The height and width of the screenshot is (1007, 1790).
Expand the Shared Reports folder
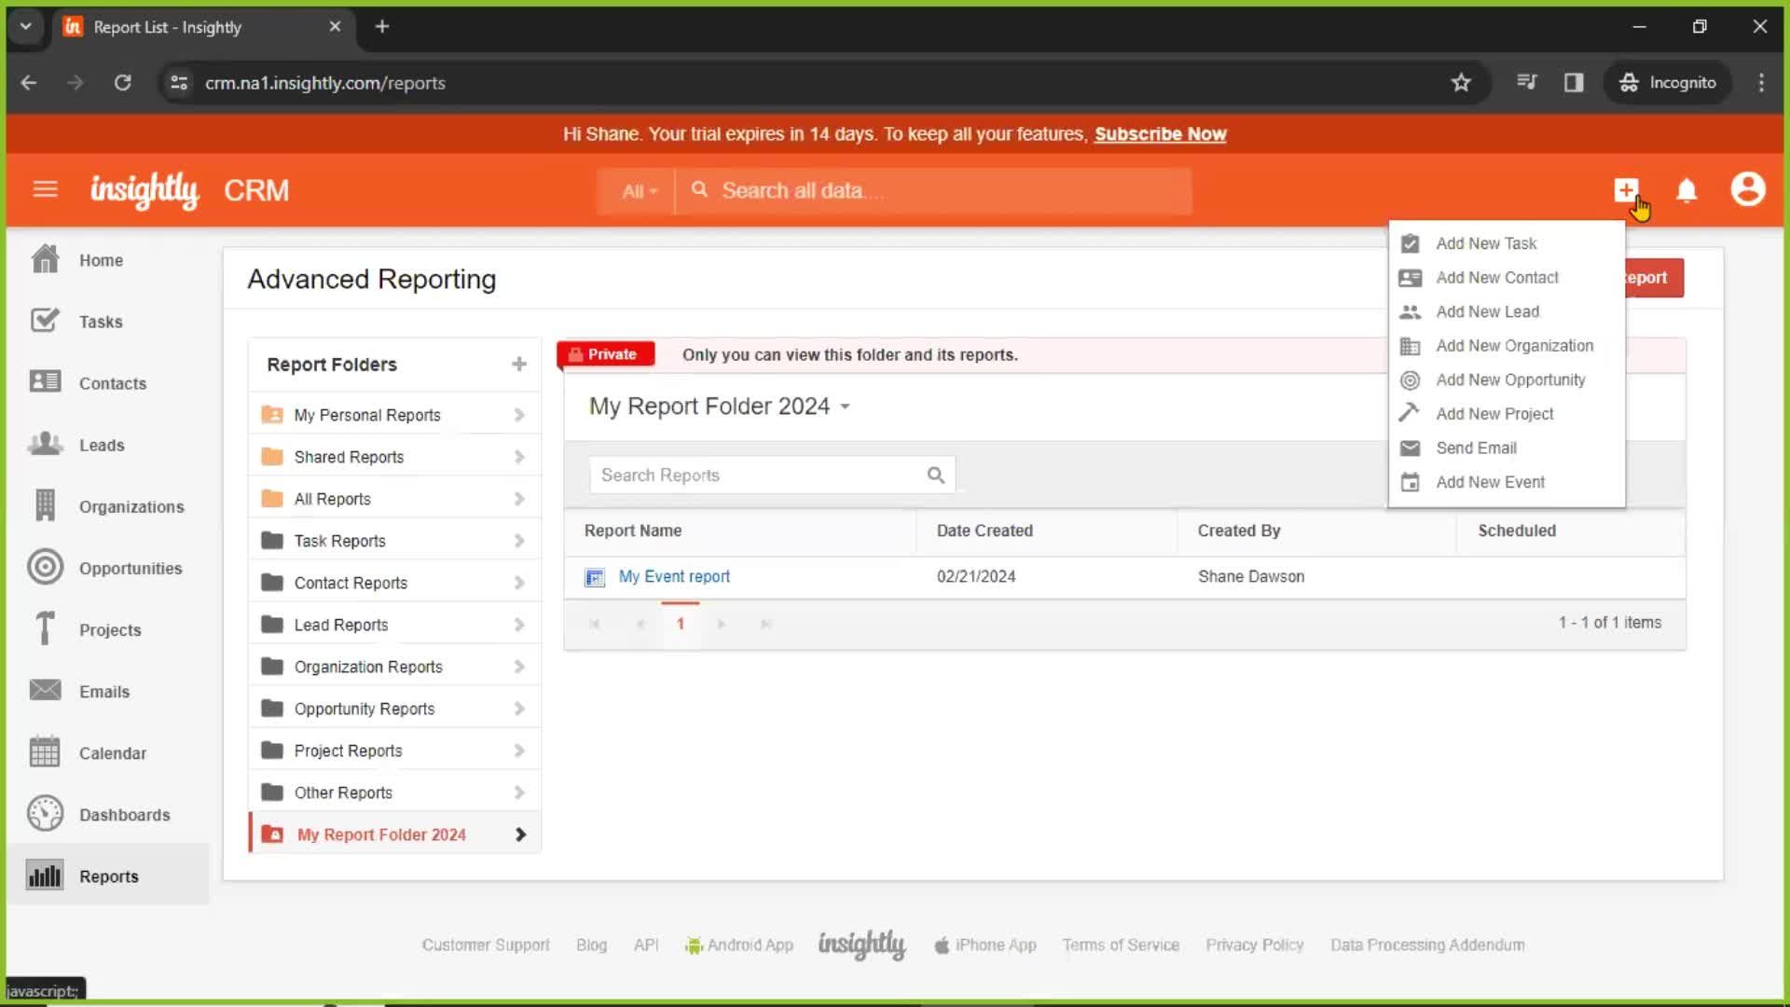(517, 456)
